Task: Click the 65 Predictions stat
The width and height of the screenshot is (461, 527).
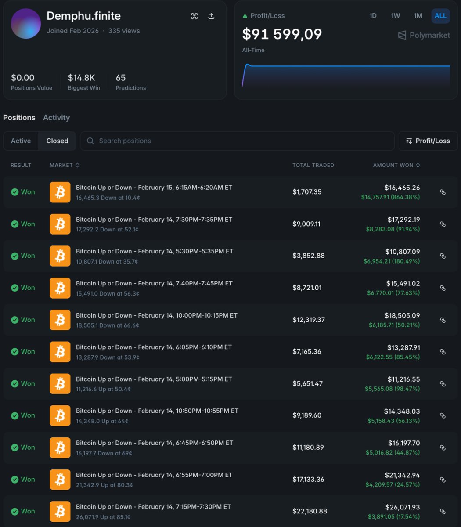Action: point(131,82)
